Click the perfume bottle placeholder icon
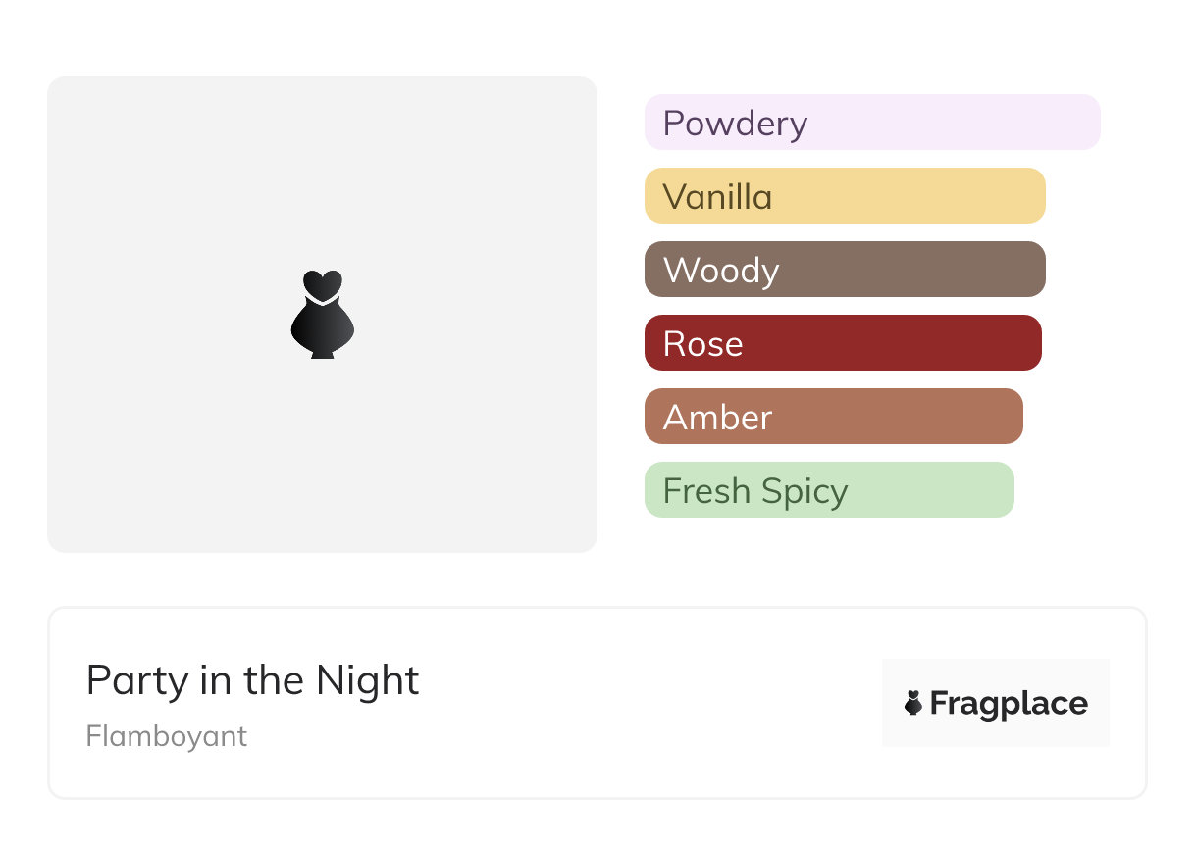This screenshot has width=1195, height=847. point(323,314)
